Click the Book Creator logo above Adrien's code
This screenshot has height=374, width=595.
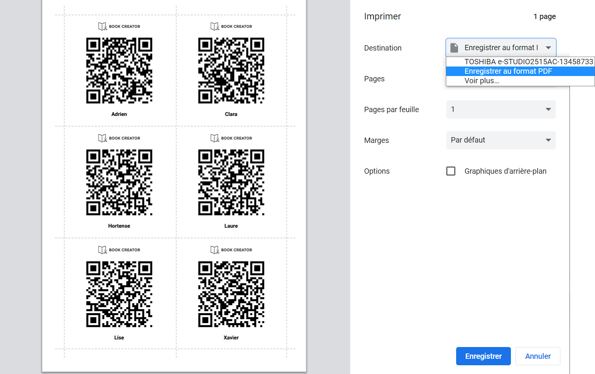[119, 26]
